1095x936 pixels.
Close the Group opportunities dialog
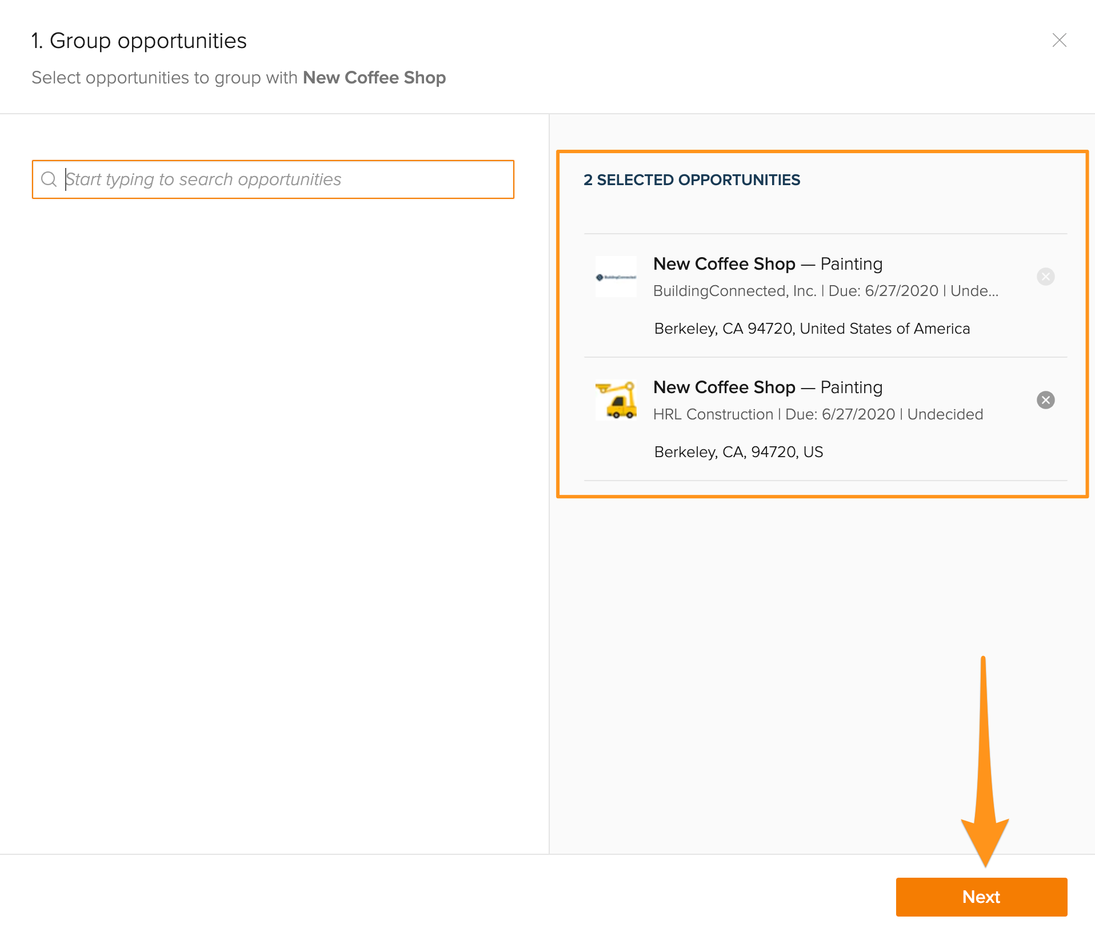click(x=1059, y=40)
